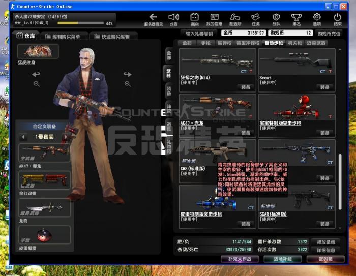Click the quit (结束) power icon
Image resolution: width=356 pixels, height=276 pixels.
tap(337, 19)
